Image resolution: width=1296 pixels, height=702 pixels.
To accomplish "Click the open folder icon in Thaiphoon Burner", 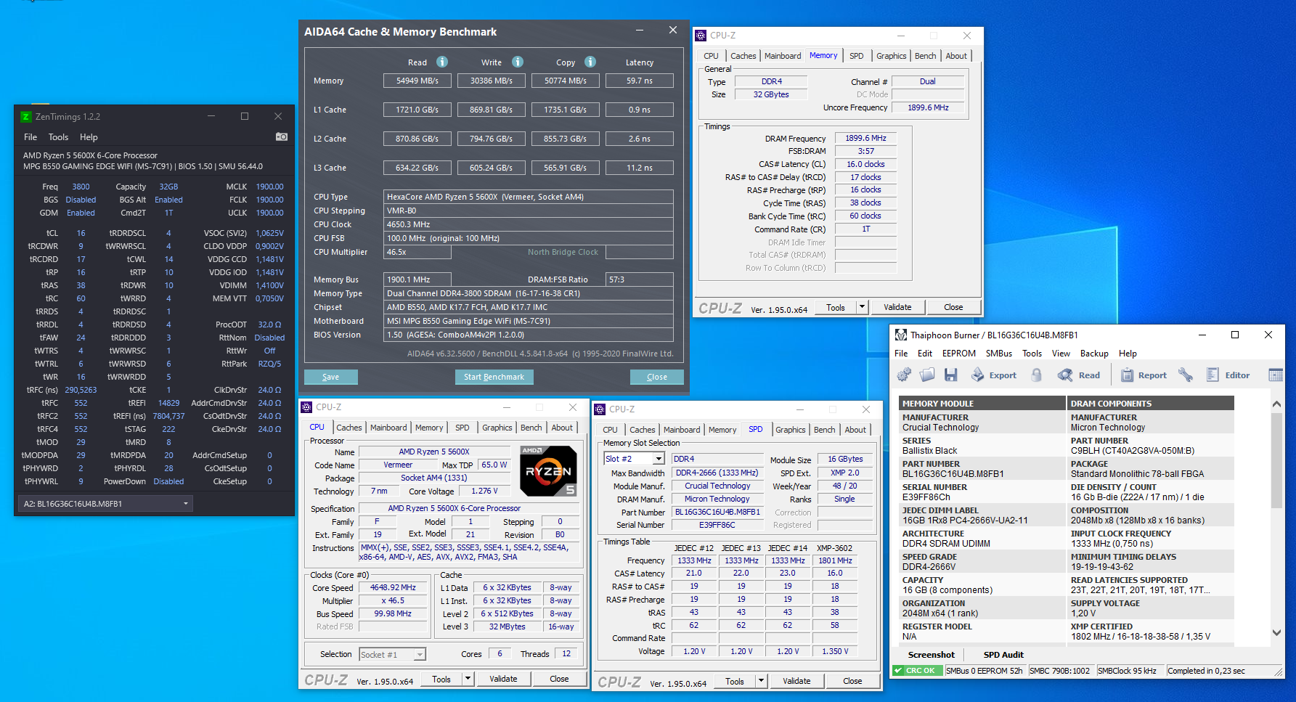I will (927, 375).
